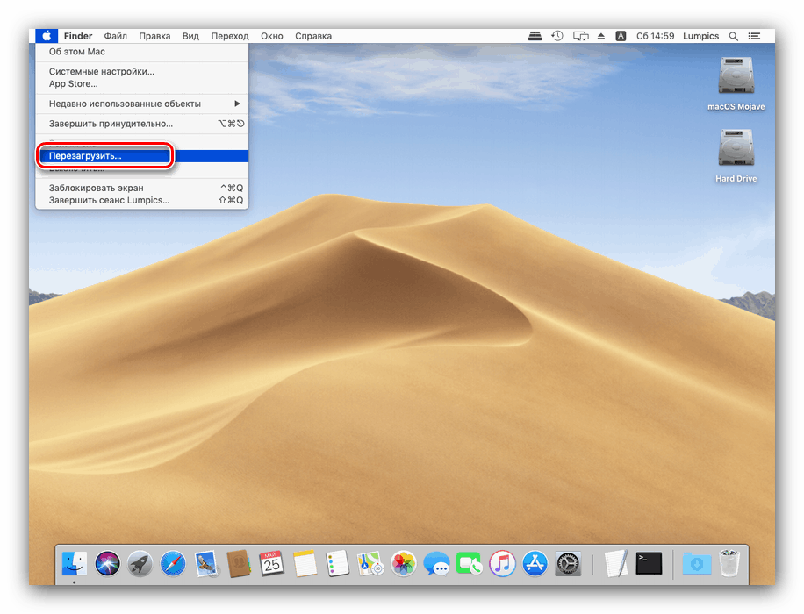The image size is (804, 614).
Task: Click the clock Сб 14:59
Action: 655,36
